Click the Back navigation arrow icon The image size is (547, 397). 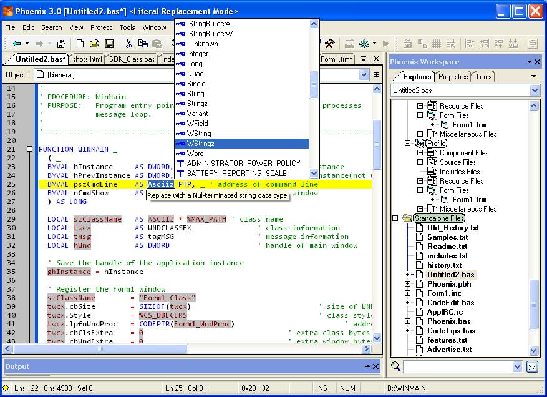(17, 44)
